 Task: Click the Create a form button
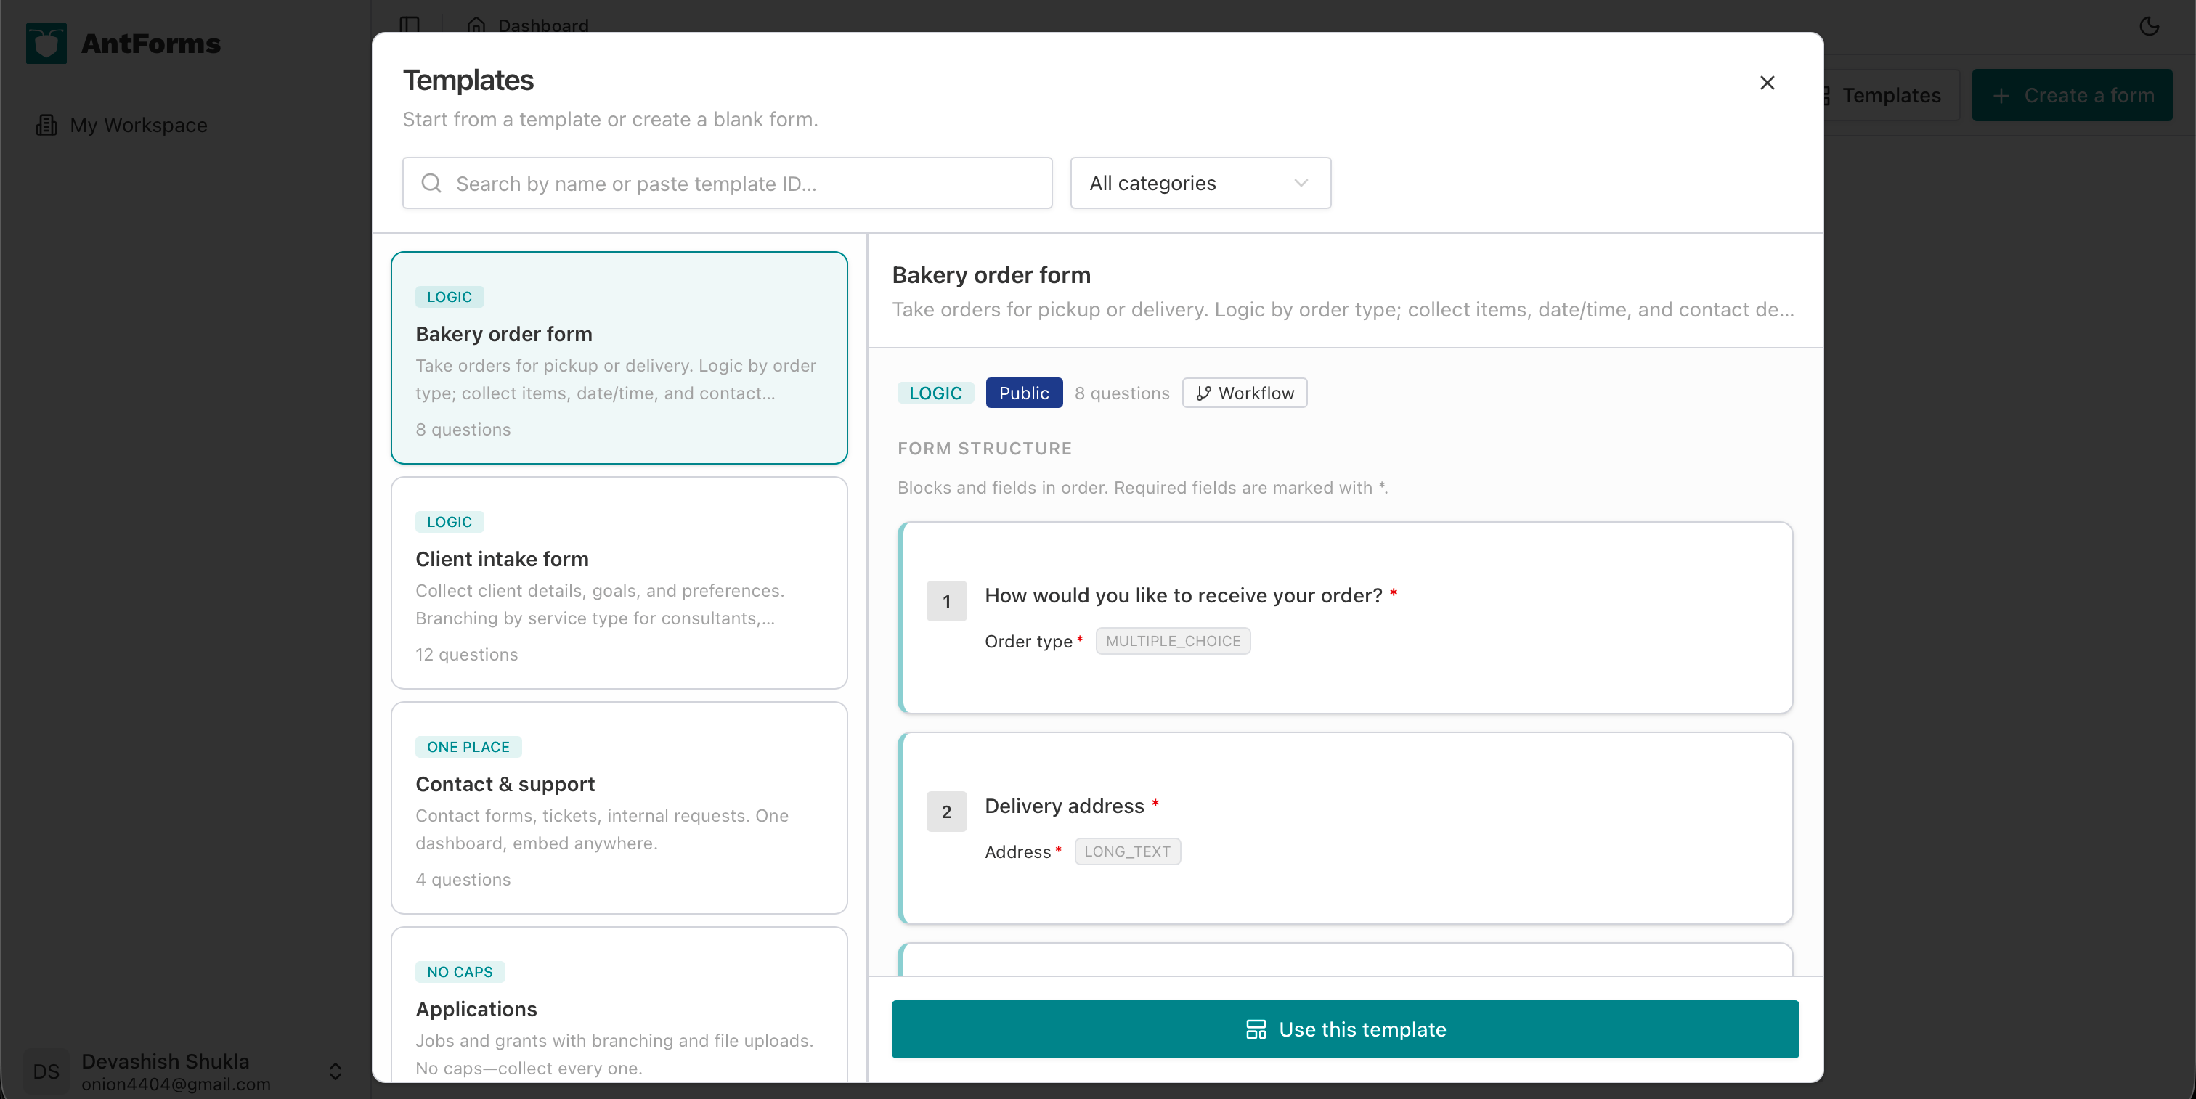click(x=2073, y=95)
